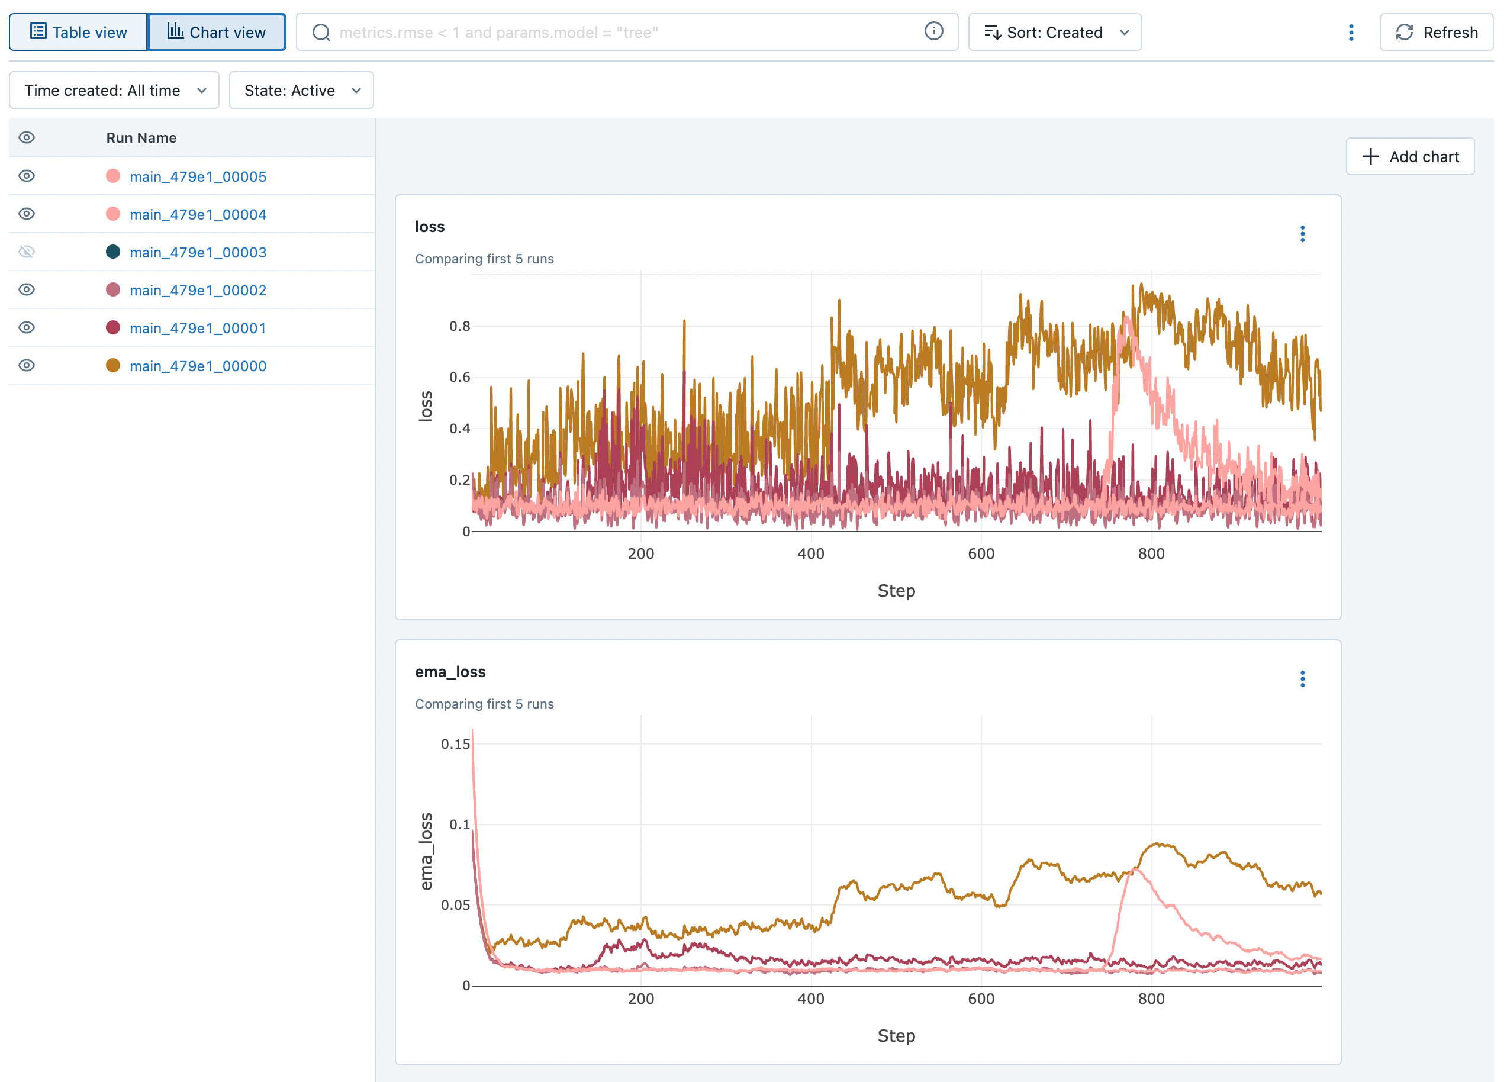Expand the Time created: All time filter

tap(114, 90)
